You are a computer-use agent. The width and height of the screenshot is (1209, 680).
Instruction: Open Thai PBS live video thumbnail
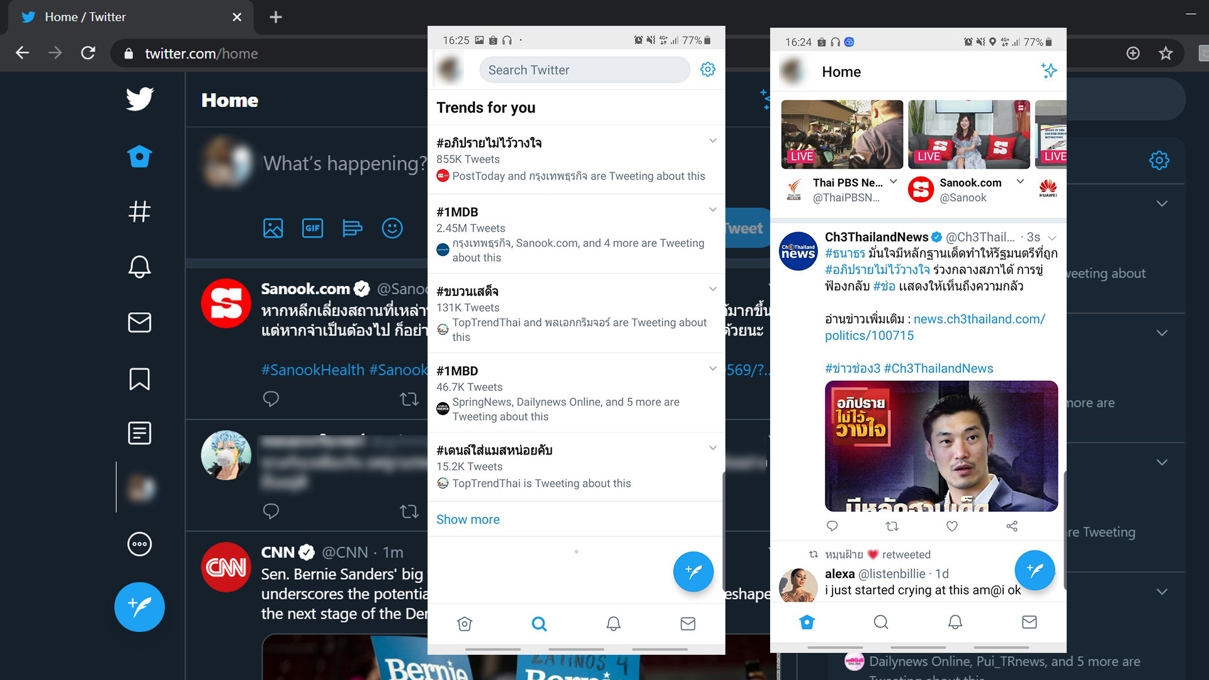pyautogui.click(x=842, y=134)
